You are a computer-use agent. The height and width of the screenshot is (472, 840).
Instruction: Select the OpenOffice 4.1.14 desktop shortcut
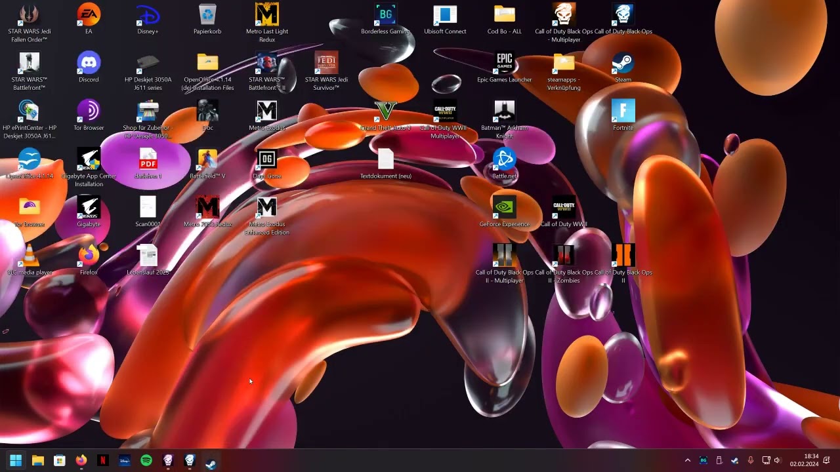(x=30, y=164)
